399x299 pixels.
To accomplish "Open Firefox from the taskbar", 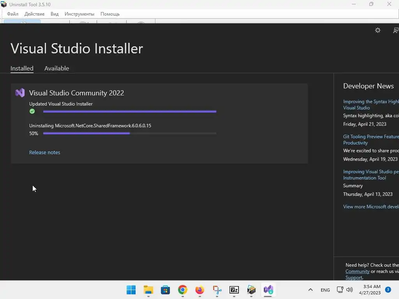I will tap(200, 290).
